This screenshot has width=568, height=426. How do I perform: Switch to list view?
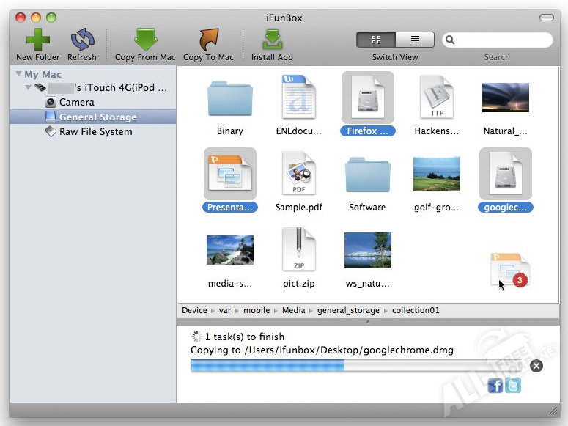click(x=415, y=40)
